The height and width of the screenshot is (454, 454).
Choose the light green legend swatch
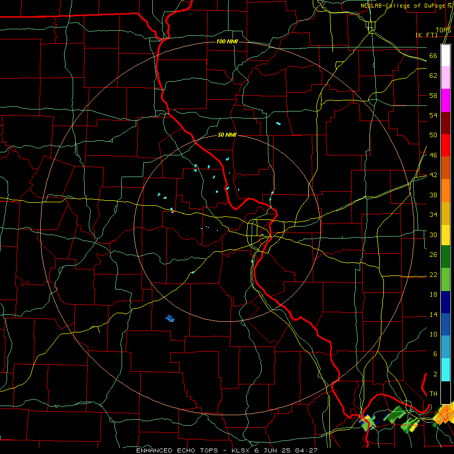(x=445, y=279)
